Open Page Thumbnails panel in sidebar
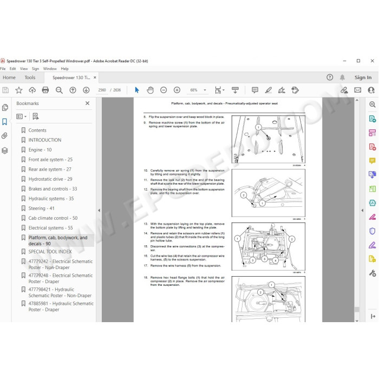 tap(5, 108)
